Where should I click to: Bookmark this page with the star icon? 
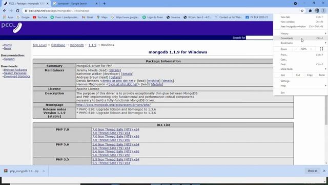pos(302,11)
